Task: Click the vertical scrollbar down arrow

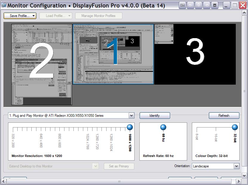Action: (245, 175)
